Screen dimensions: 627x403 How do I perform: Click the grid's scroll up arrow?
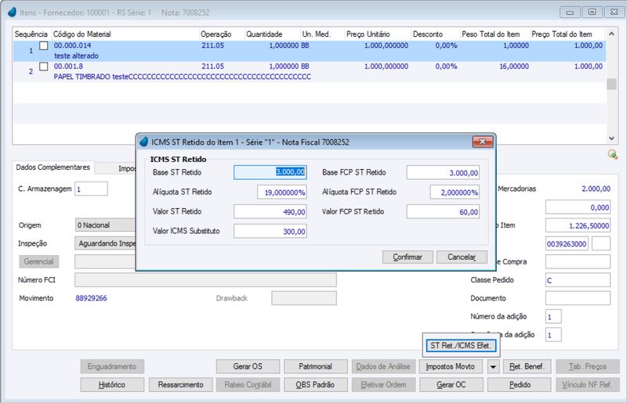[611, 34]
